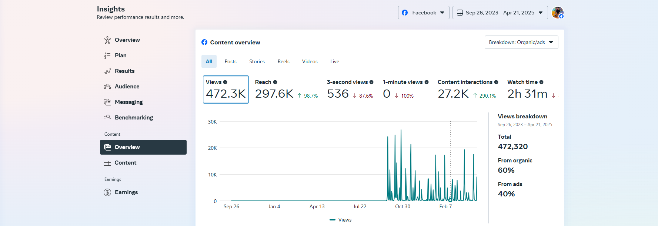
Task: Select the 3-second views metric
Action: tap(350, 89)
